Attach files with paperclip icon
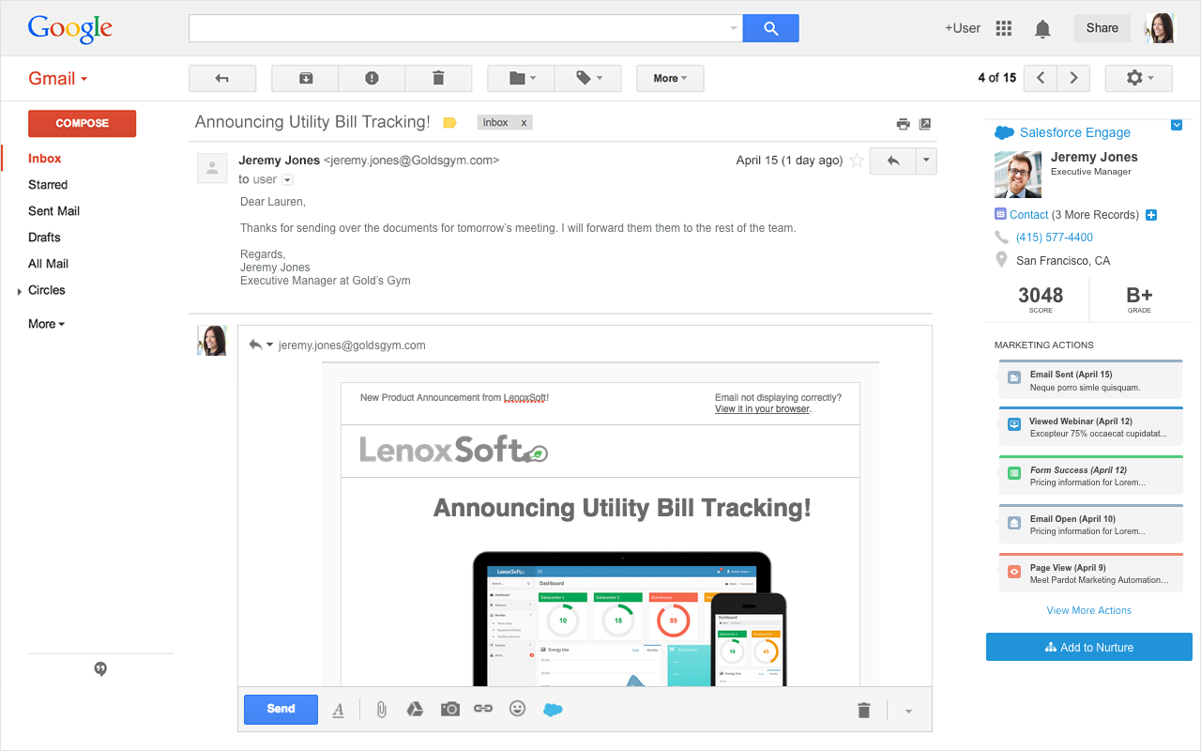The height and width of the screenshot is (751, 1201). coord(381,710)
